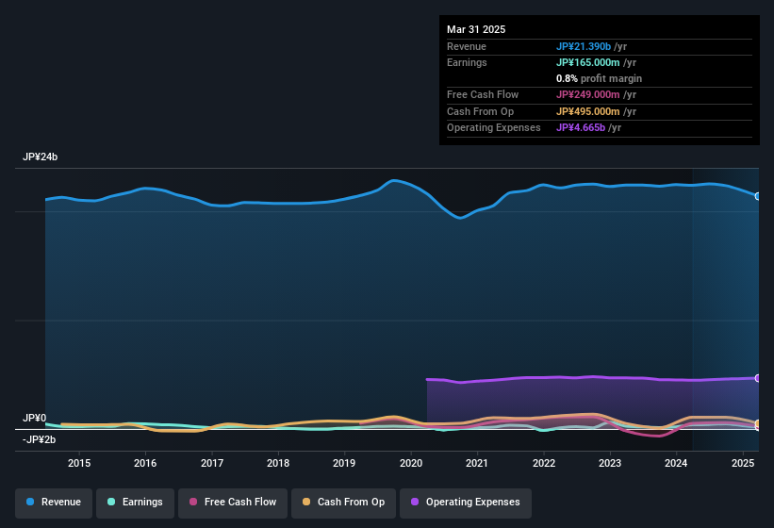The height and width of the screenshot is (528, 774).
Task: Click the Mar 31 2025 tooltip date
Action: (x=476, y=29)
